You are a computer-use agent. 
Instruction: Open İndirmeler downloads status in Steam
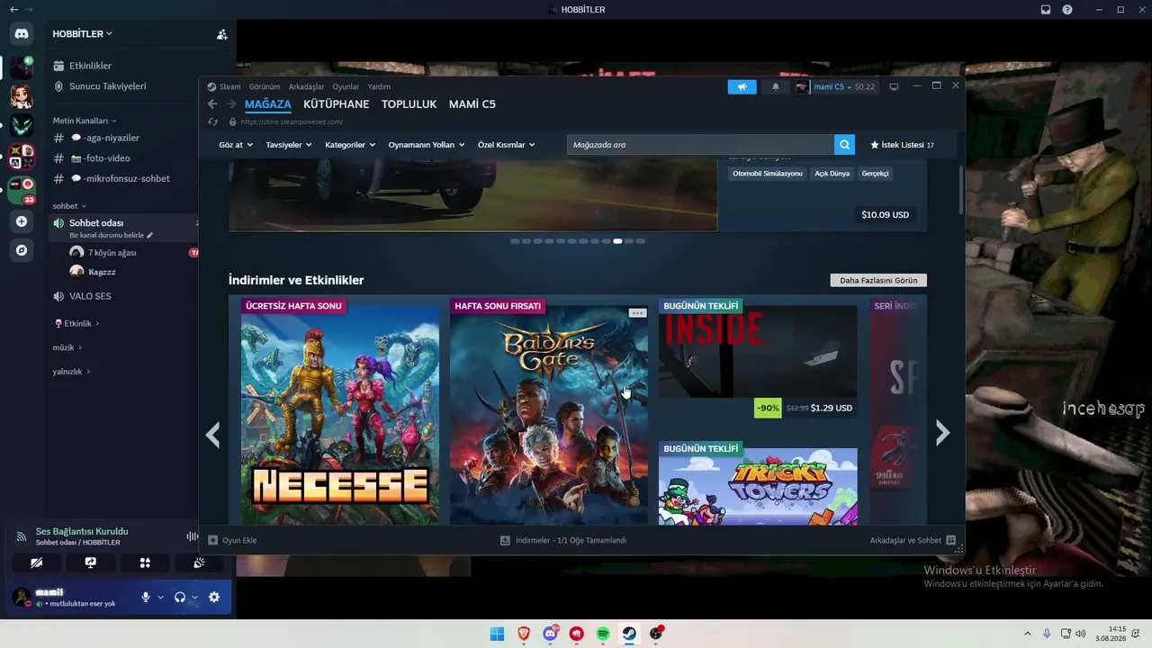pos(563,540)
